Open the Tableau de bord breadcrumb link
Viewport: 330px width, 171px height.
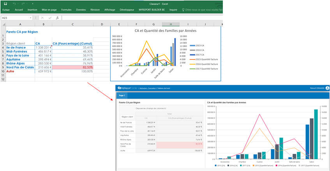tap(164, 89)
